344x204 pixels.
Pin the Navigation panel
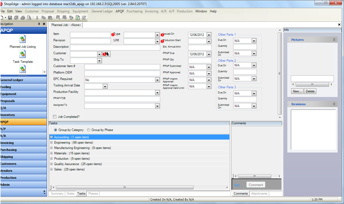pos(39,24)
